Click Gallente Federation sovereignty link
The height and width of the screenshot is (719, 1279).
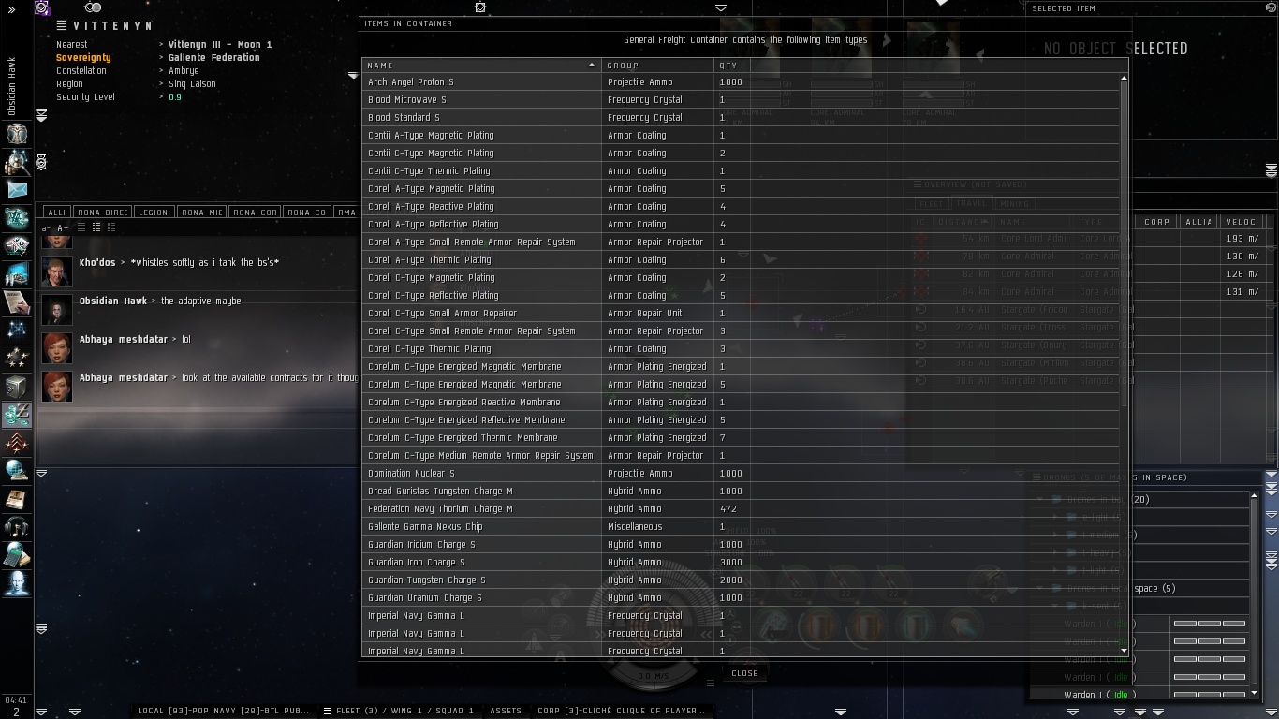tap(214, 58)
